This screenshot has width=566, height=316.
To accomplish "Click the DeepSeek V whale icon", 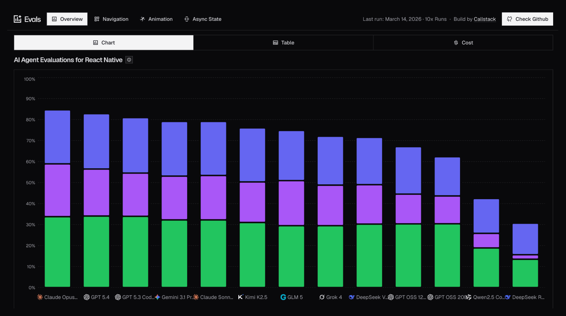I will click(352, 297).
